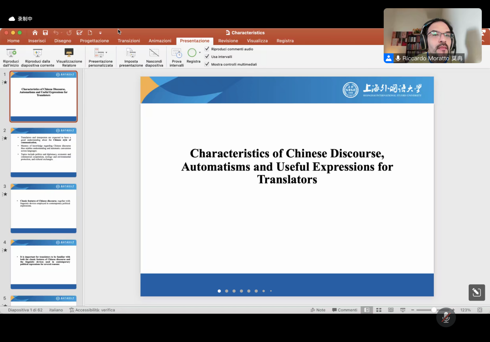Viewport: 490px width, 342px height.
Task: Open the Inserisci ribbon tab
Action: coord(37,41)
